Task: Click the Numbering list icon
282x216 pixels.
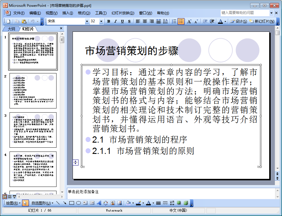Action: pos(174,21)
